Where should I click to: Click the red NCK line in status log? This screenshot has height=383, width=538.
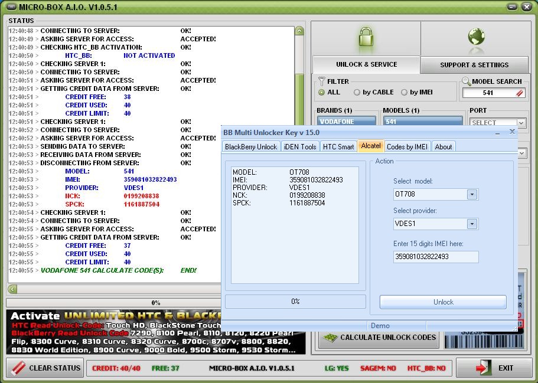[x=112, y=196]
